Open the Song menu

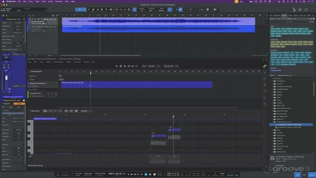31,1
